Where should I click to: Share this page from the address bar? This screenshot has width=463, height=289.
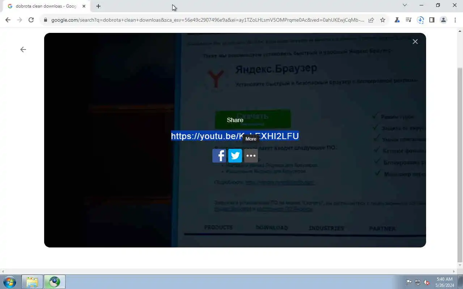coord(371,20)
